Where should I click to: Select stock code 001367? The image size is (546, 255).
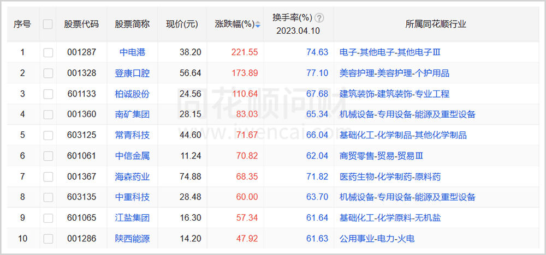(x=81, y=177)
